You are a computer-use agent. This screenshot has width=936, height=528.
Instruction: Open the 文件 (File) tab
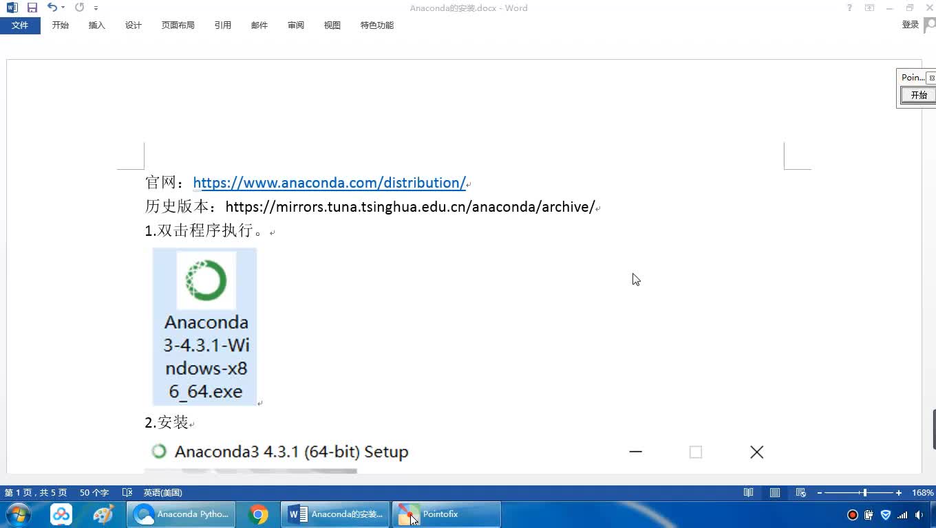[20, 25]
